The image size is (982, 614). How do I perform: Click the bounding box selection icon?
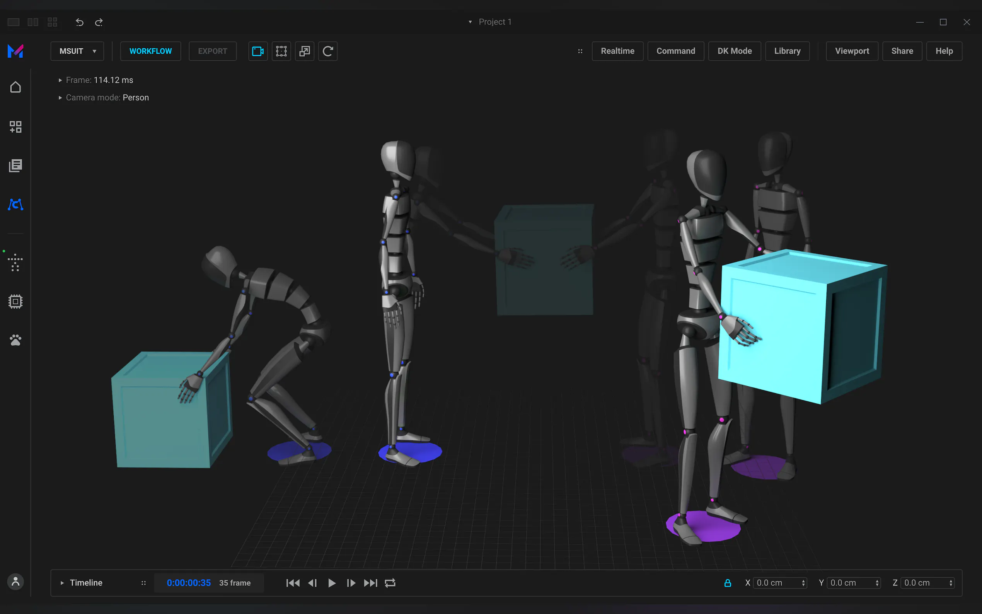coord(281,51)
